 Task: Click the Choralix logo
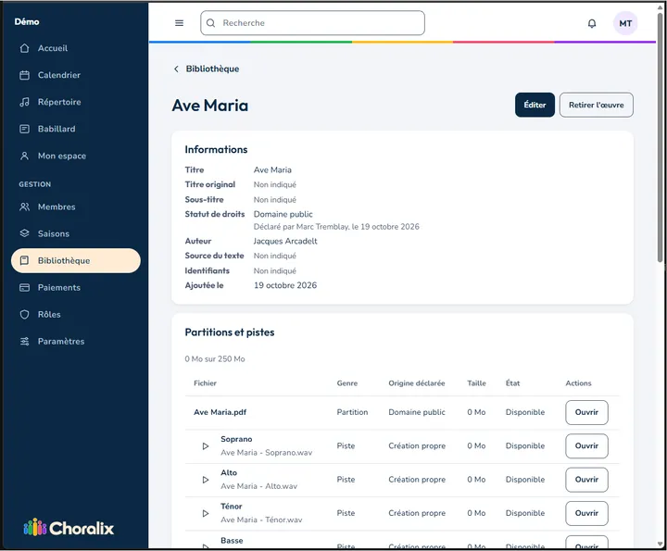click(69, 528)
